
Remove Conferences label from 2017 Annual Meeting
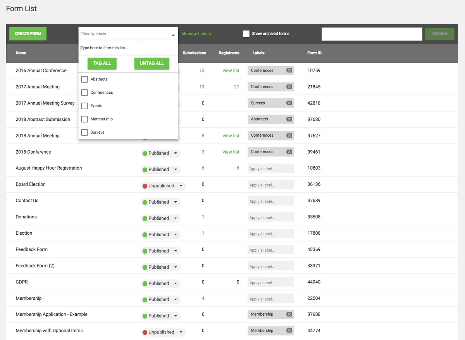(x=289, y=87)
